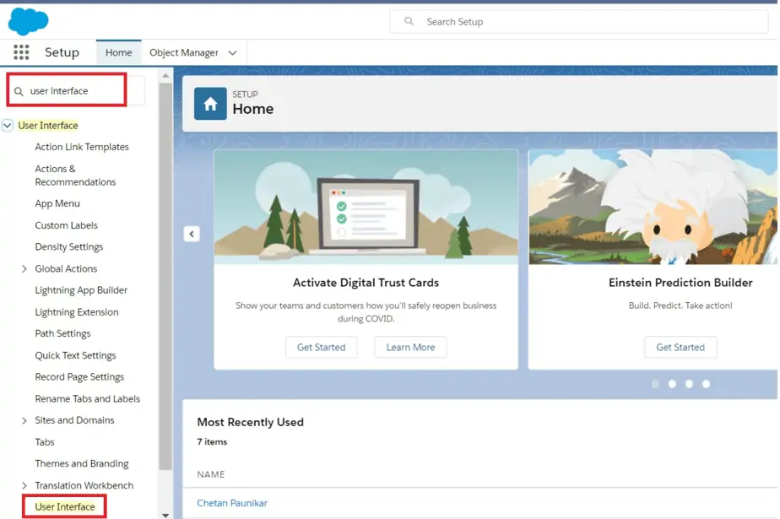
Task: Click the magnifier icon in Search Setup bar
Action: 411,21
